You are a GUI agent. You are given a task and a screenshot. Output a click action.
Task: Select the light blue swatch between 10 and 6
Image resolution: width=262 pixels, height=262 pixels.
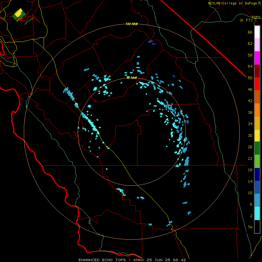(257, 200)
